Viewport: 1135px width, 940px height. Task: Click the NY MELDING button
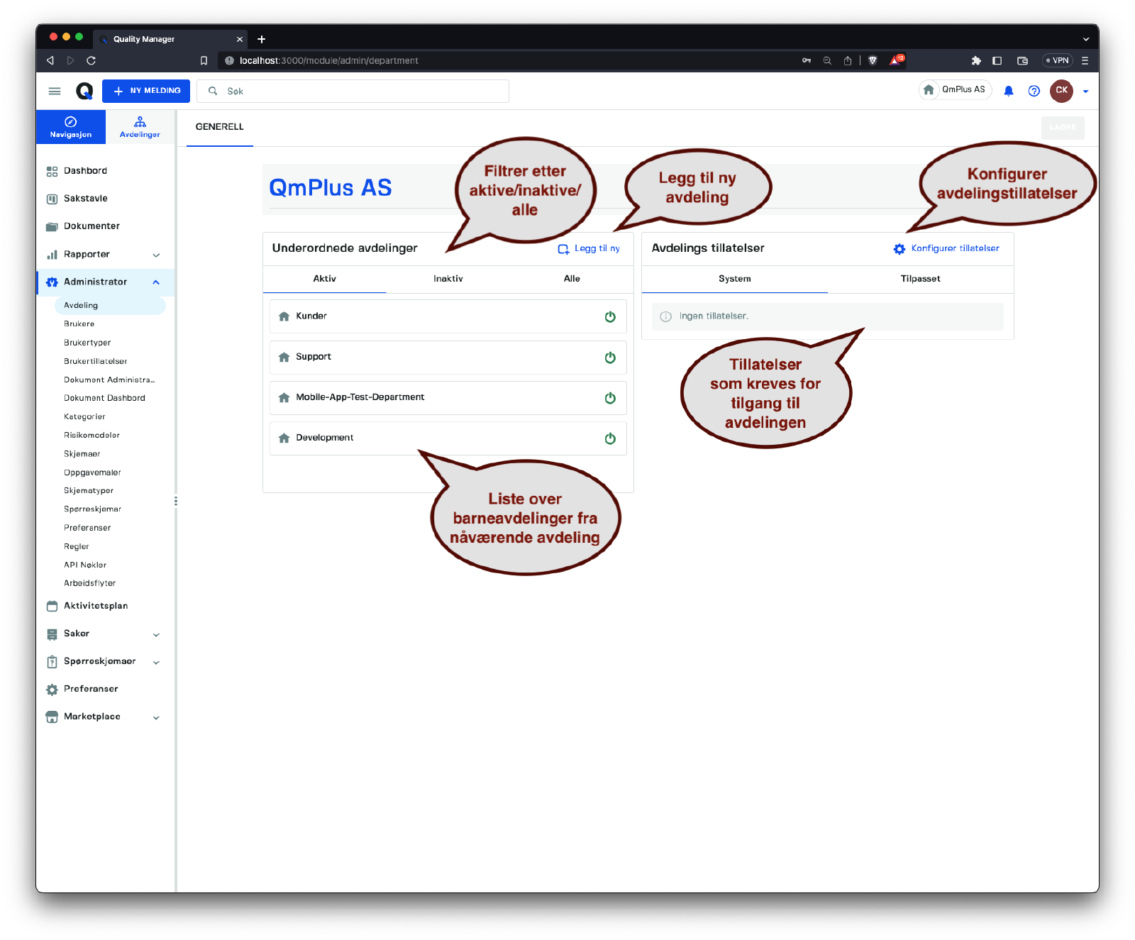tap(146, 91)
